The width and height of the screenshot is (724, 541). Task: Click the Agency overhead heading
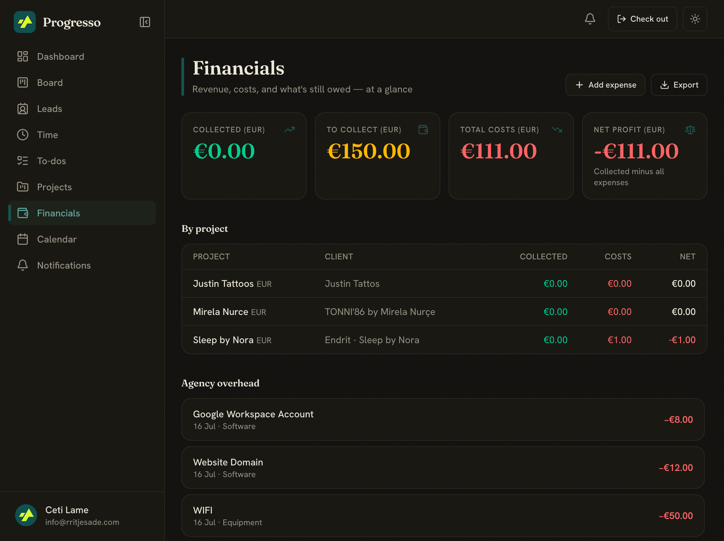[220, 383]
